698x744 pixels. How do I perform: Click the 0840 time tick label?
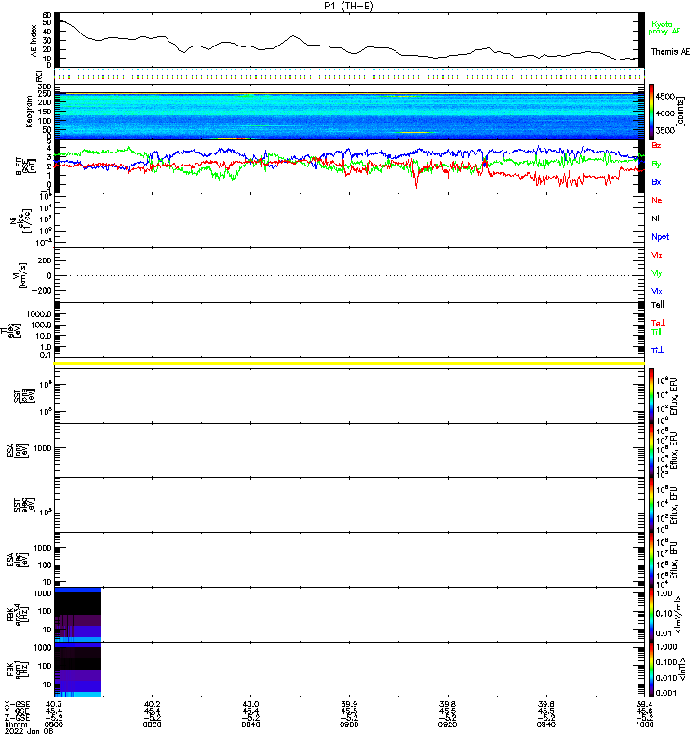[250, 724]
